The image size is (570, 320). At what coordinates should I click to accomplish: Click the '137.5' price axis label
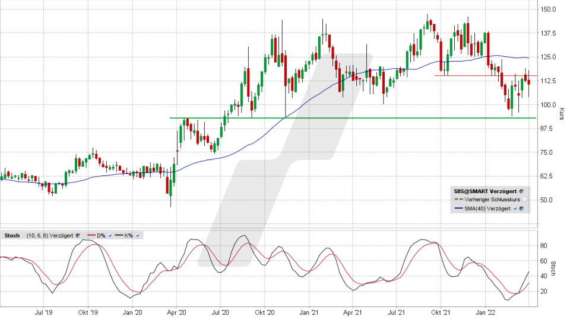tap(548, 33)
